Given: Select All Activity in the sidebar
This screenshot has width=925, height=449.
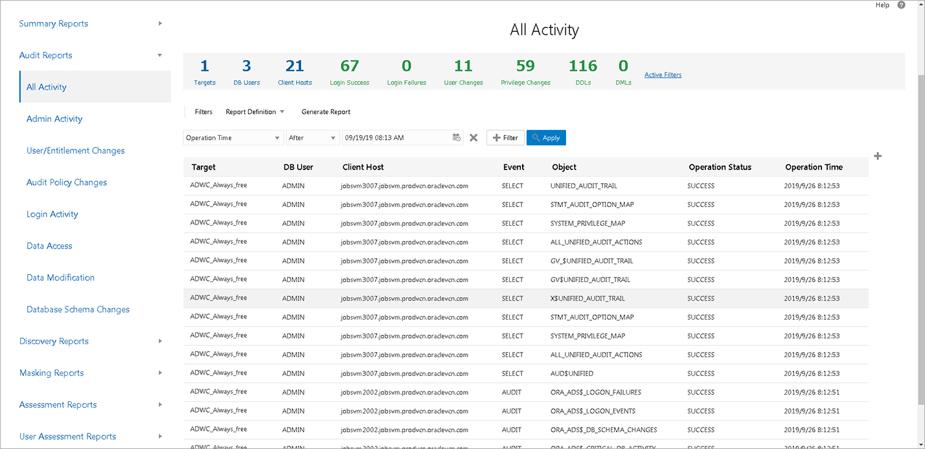Looking at the screenshot, I should click(95, 87).
